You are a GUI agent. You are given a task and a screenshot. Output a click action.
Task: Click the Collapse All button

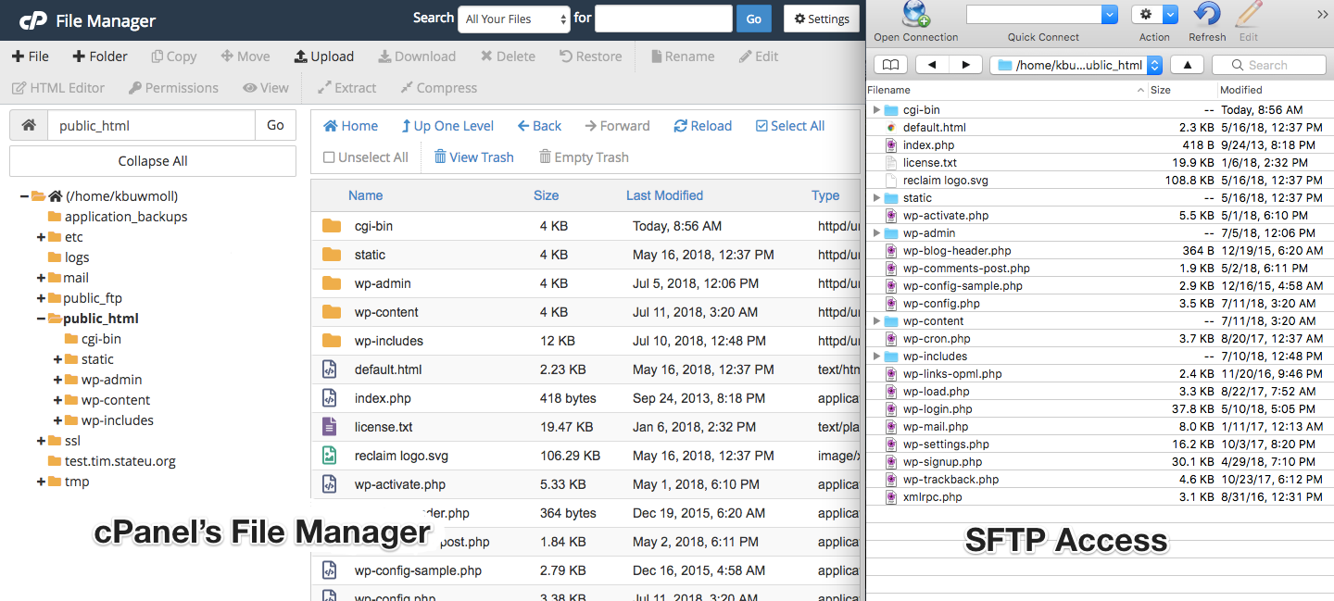pyautogui.click(x=153, y=161)
